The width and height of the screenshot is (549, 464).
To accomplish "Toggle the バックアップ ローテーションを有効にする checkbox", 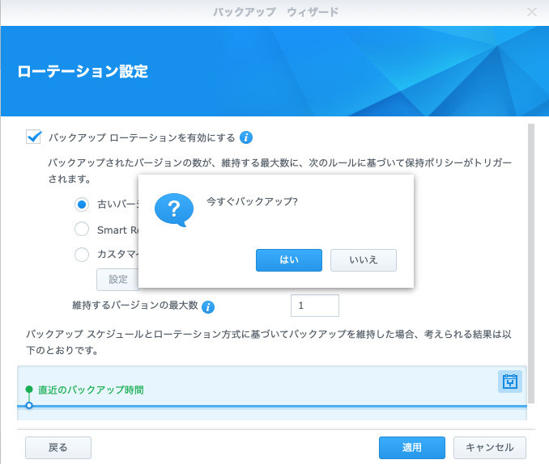I will click(x=34, y=137).
